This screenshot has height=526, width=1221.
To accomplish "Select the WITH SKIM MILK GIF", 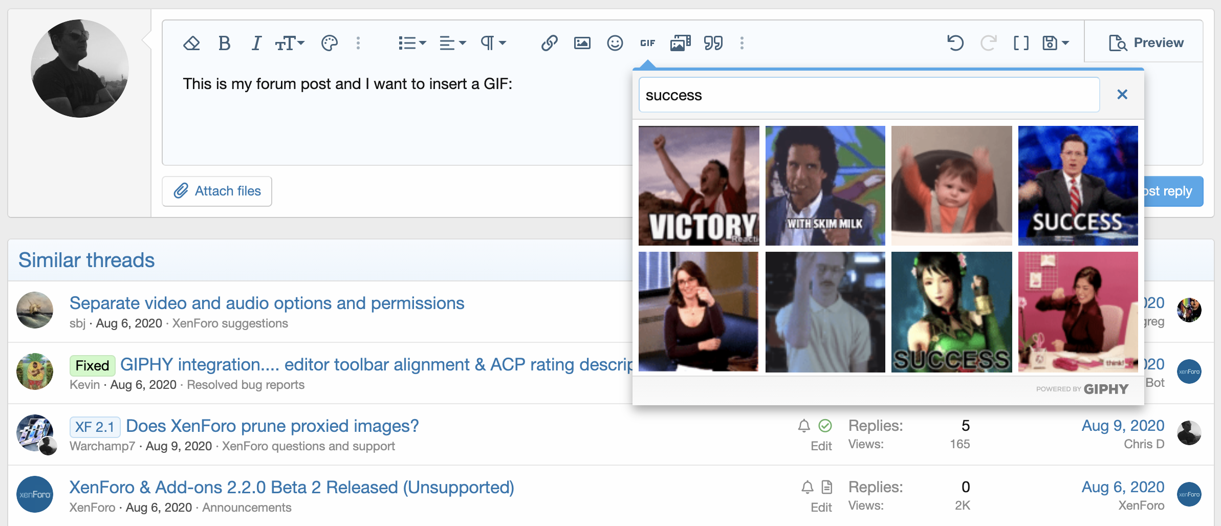I will (825, 186).
